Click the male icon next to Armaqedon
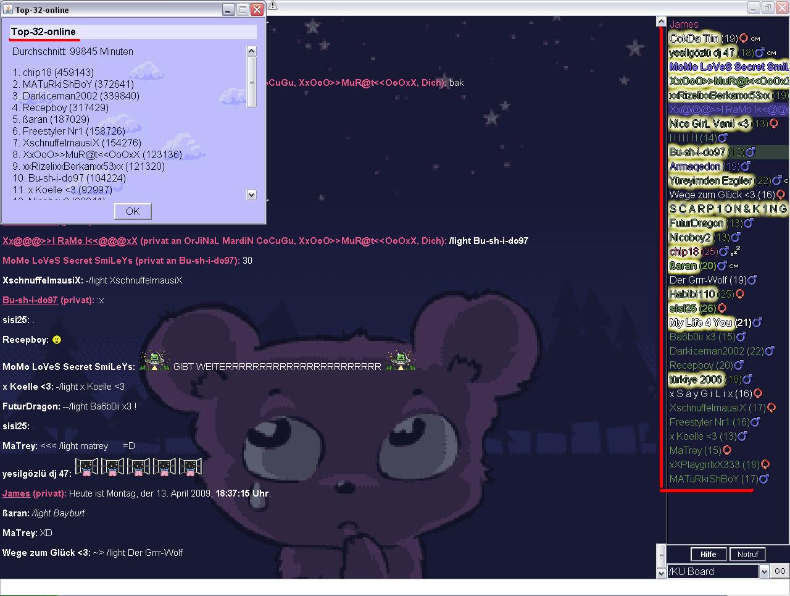790x596 pixels. (745, 166)
